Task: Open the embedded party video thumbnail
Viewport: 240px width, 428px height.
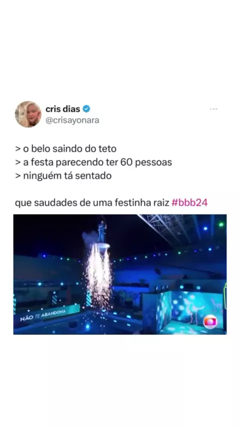Action: [x=120, y=274]
